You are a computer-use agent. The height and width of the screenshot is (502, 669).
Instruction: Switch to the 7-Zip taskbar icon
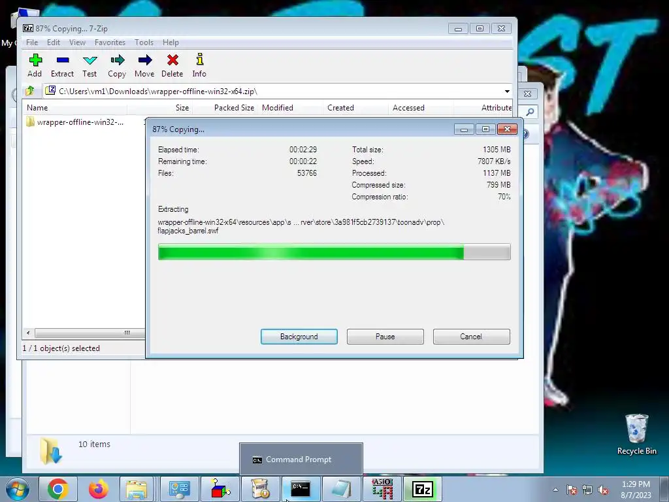pyautogui.click(x=423, y=489)
